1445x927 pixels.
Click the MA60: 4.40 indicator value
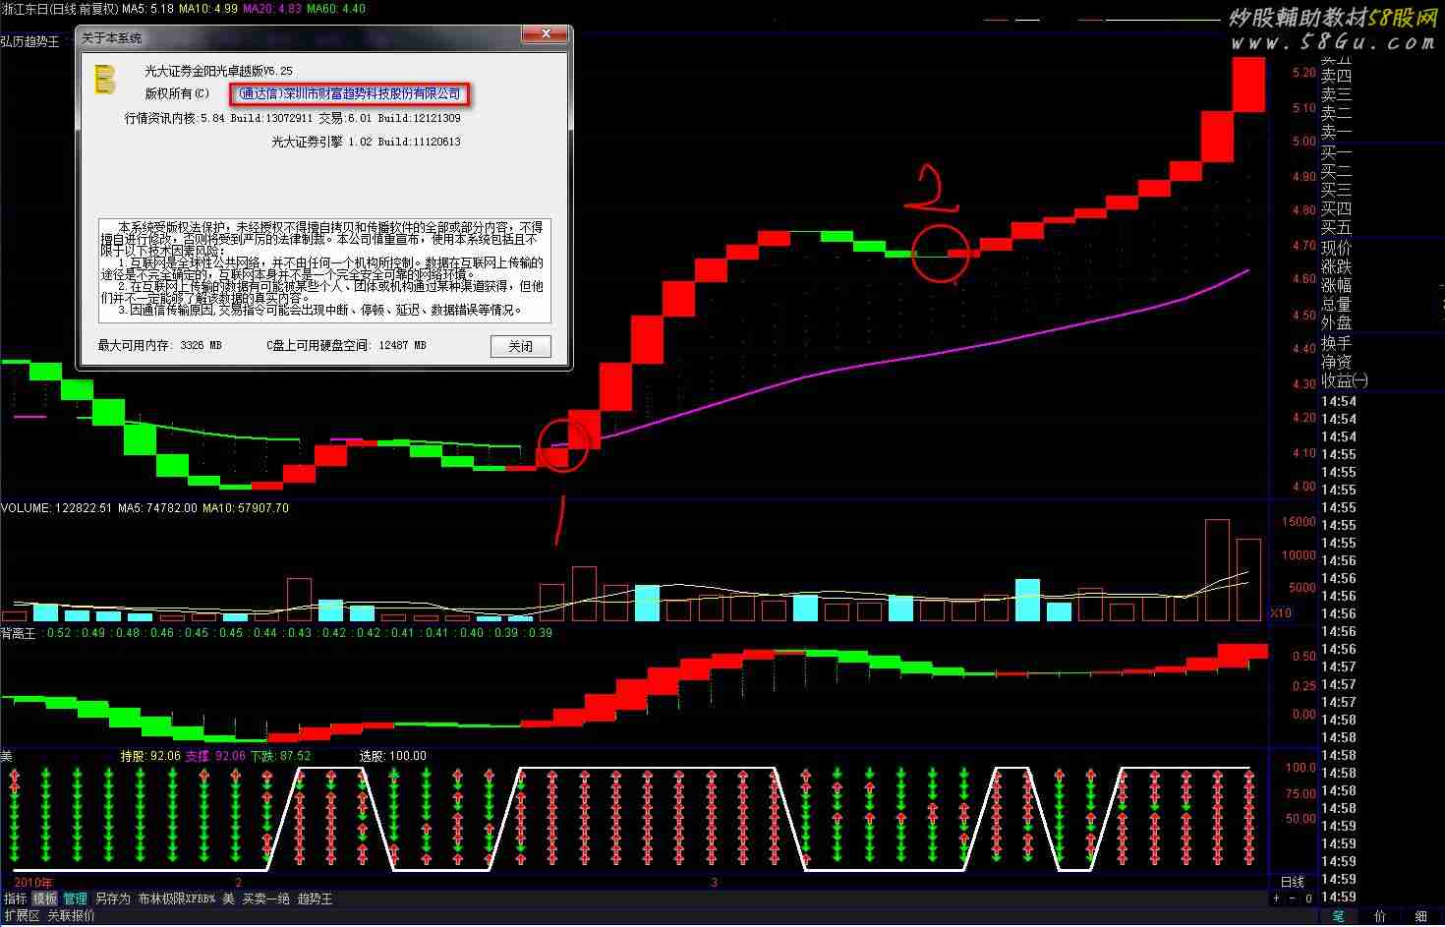[x=336, y=9]
